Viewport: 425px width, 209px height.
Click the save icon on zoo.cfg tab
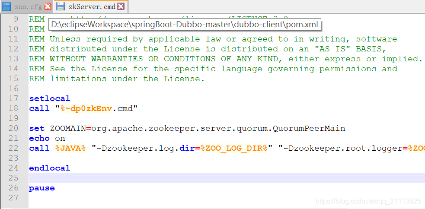pyautogui.click(x=6, y=6)
